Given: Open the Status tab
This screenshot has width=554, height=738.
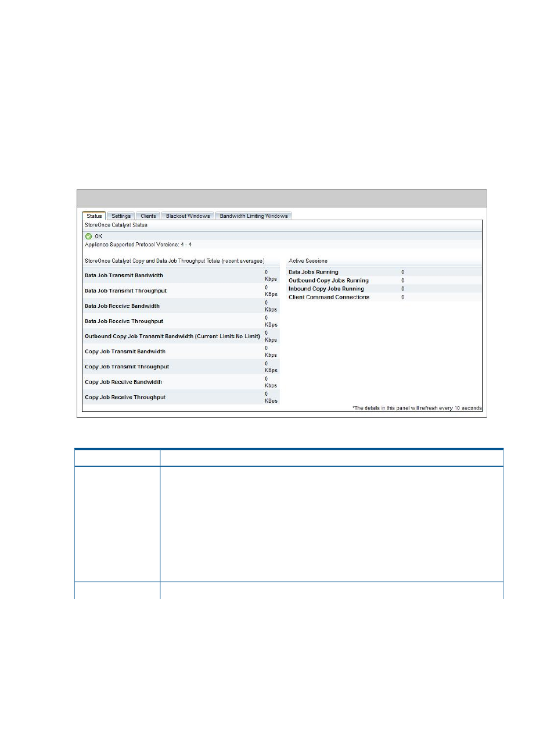Looking at the screenshot, I should (94, 216).
